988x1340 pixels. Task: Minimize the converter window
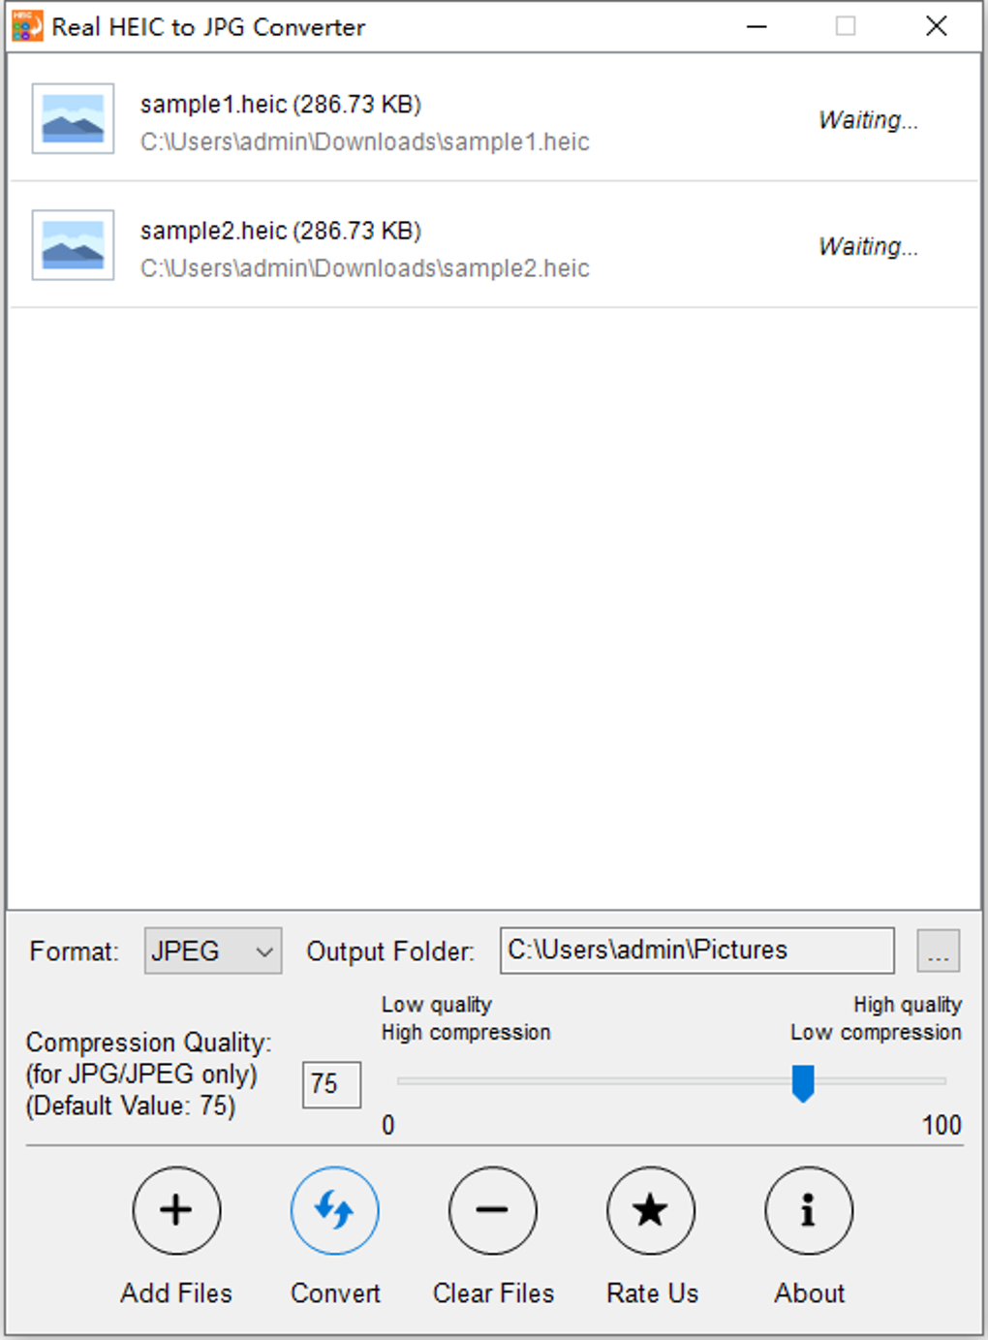[x=757, y=26]
